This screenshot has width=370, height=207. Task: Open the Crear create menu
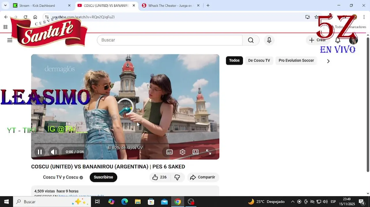[x=318, y=40]
